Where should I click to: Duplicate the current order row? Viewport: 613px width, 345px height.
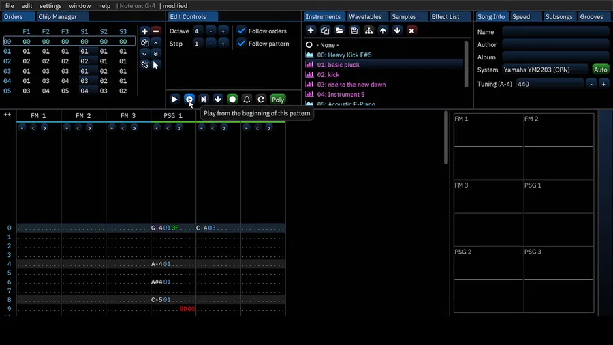pos(144,43)
